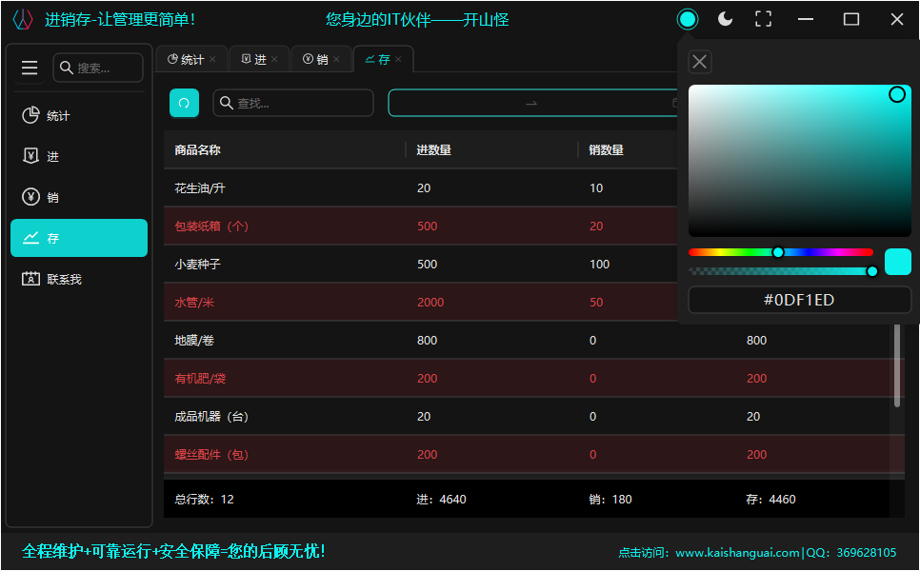Click the saturation gradient area handle
The width and height of the screenshot is (920, 571).
coord(896,94)
